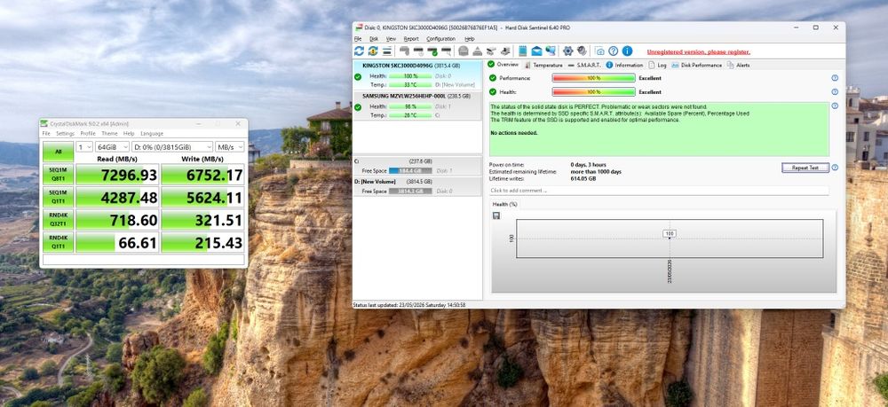Screen dimensions: 888x407
Task: Select the SAMSUNG MZVLW256HEHP-000L disk entry
Action: point(417,106)
